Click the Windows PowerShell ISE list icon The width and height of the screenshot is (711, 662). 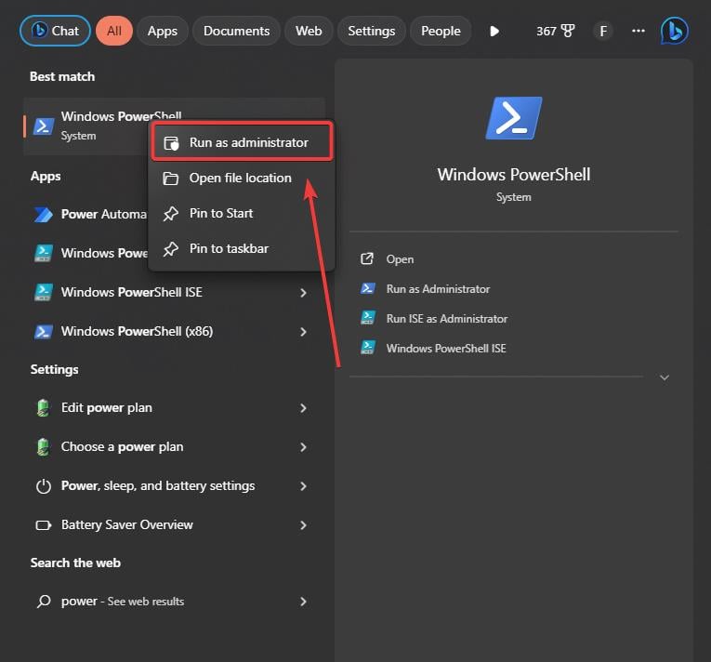[44, 292]
